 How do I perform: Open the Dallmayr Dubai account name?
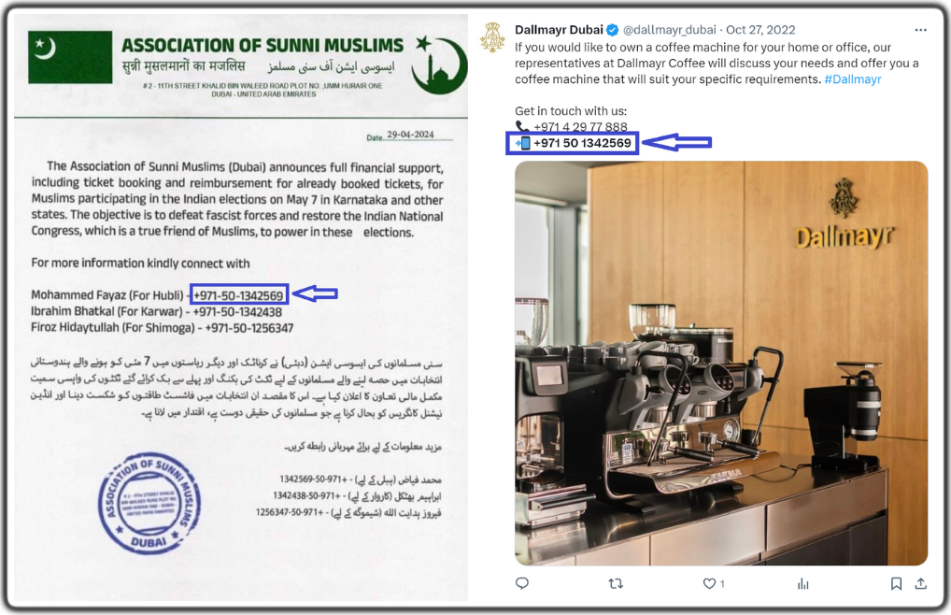click(x=559, y=30)
